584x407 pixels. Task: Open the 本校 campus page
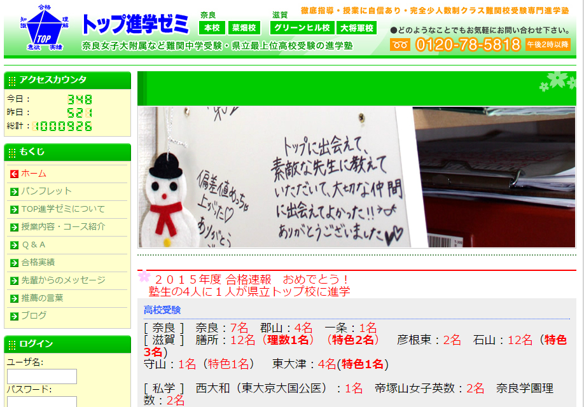click(x=212, y=28)
